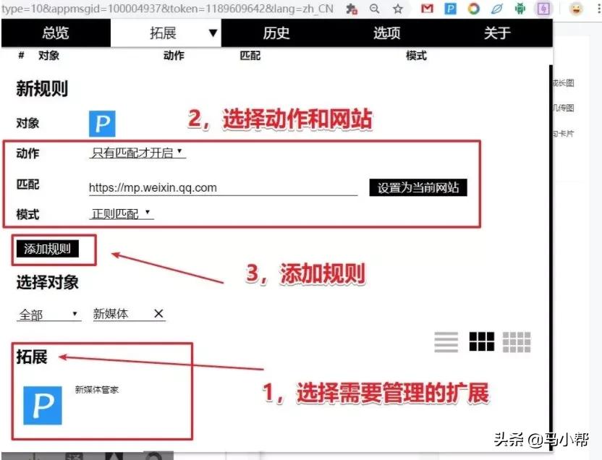Click the 添加规则 button
Image resolution: width=602 pixels, height=460 pixels.
48,249
